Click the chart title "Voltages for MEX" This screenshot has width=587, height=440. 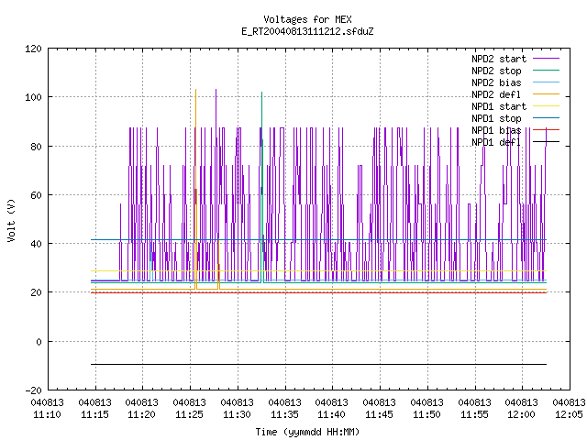[x=307, y=19]
